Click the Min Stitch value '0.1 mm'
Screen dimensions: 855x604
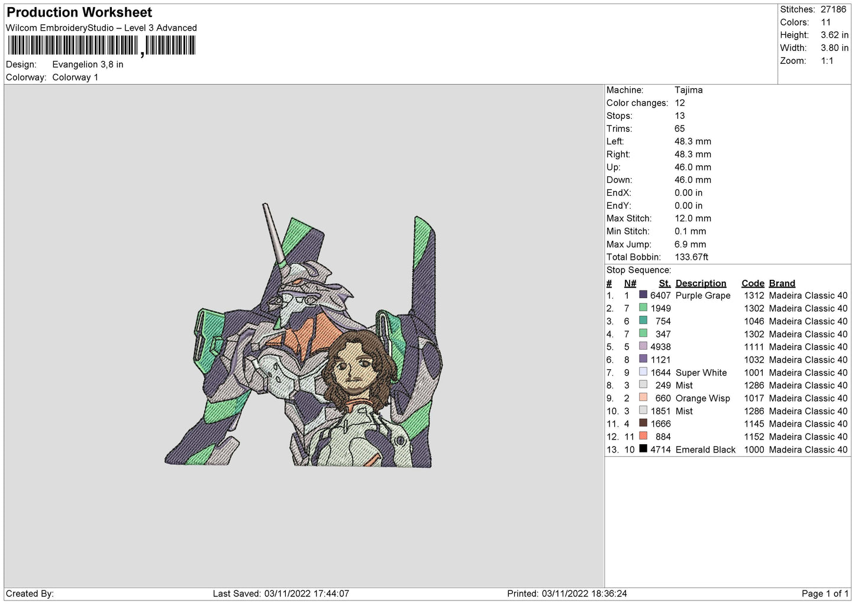coord(691,231)
